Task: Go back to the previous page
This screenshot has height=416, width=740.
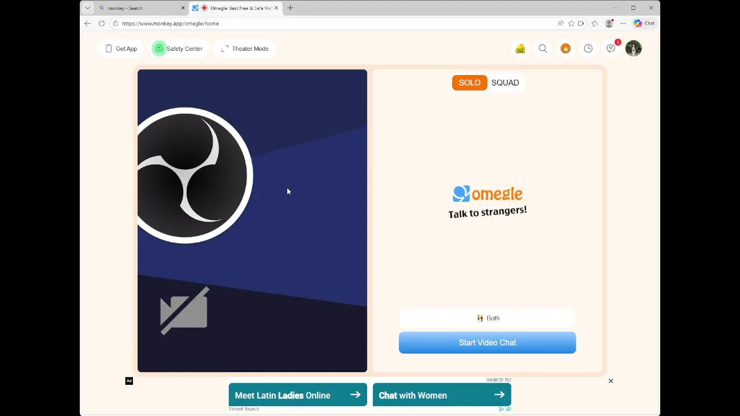Action: pos(87,24)
